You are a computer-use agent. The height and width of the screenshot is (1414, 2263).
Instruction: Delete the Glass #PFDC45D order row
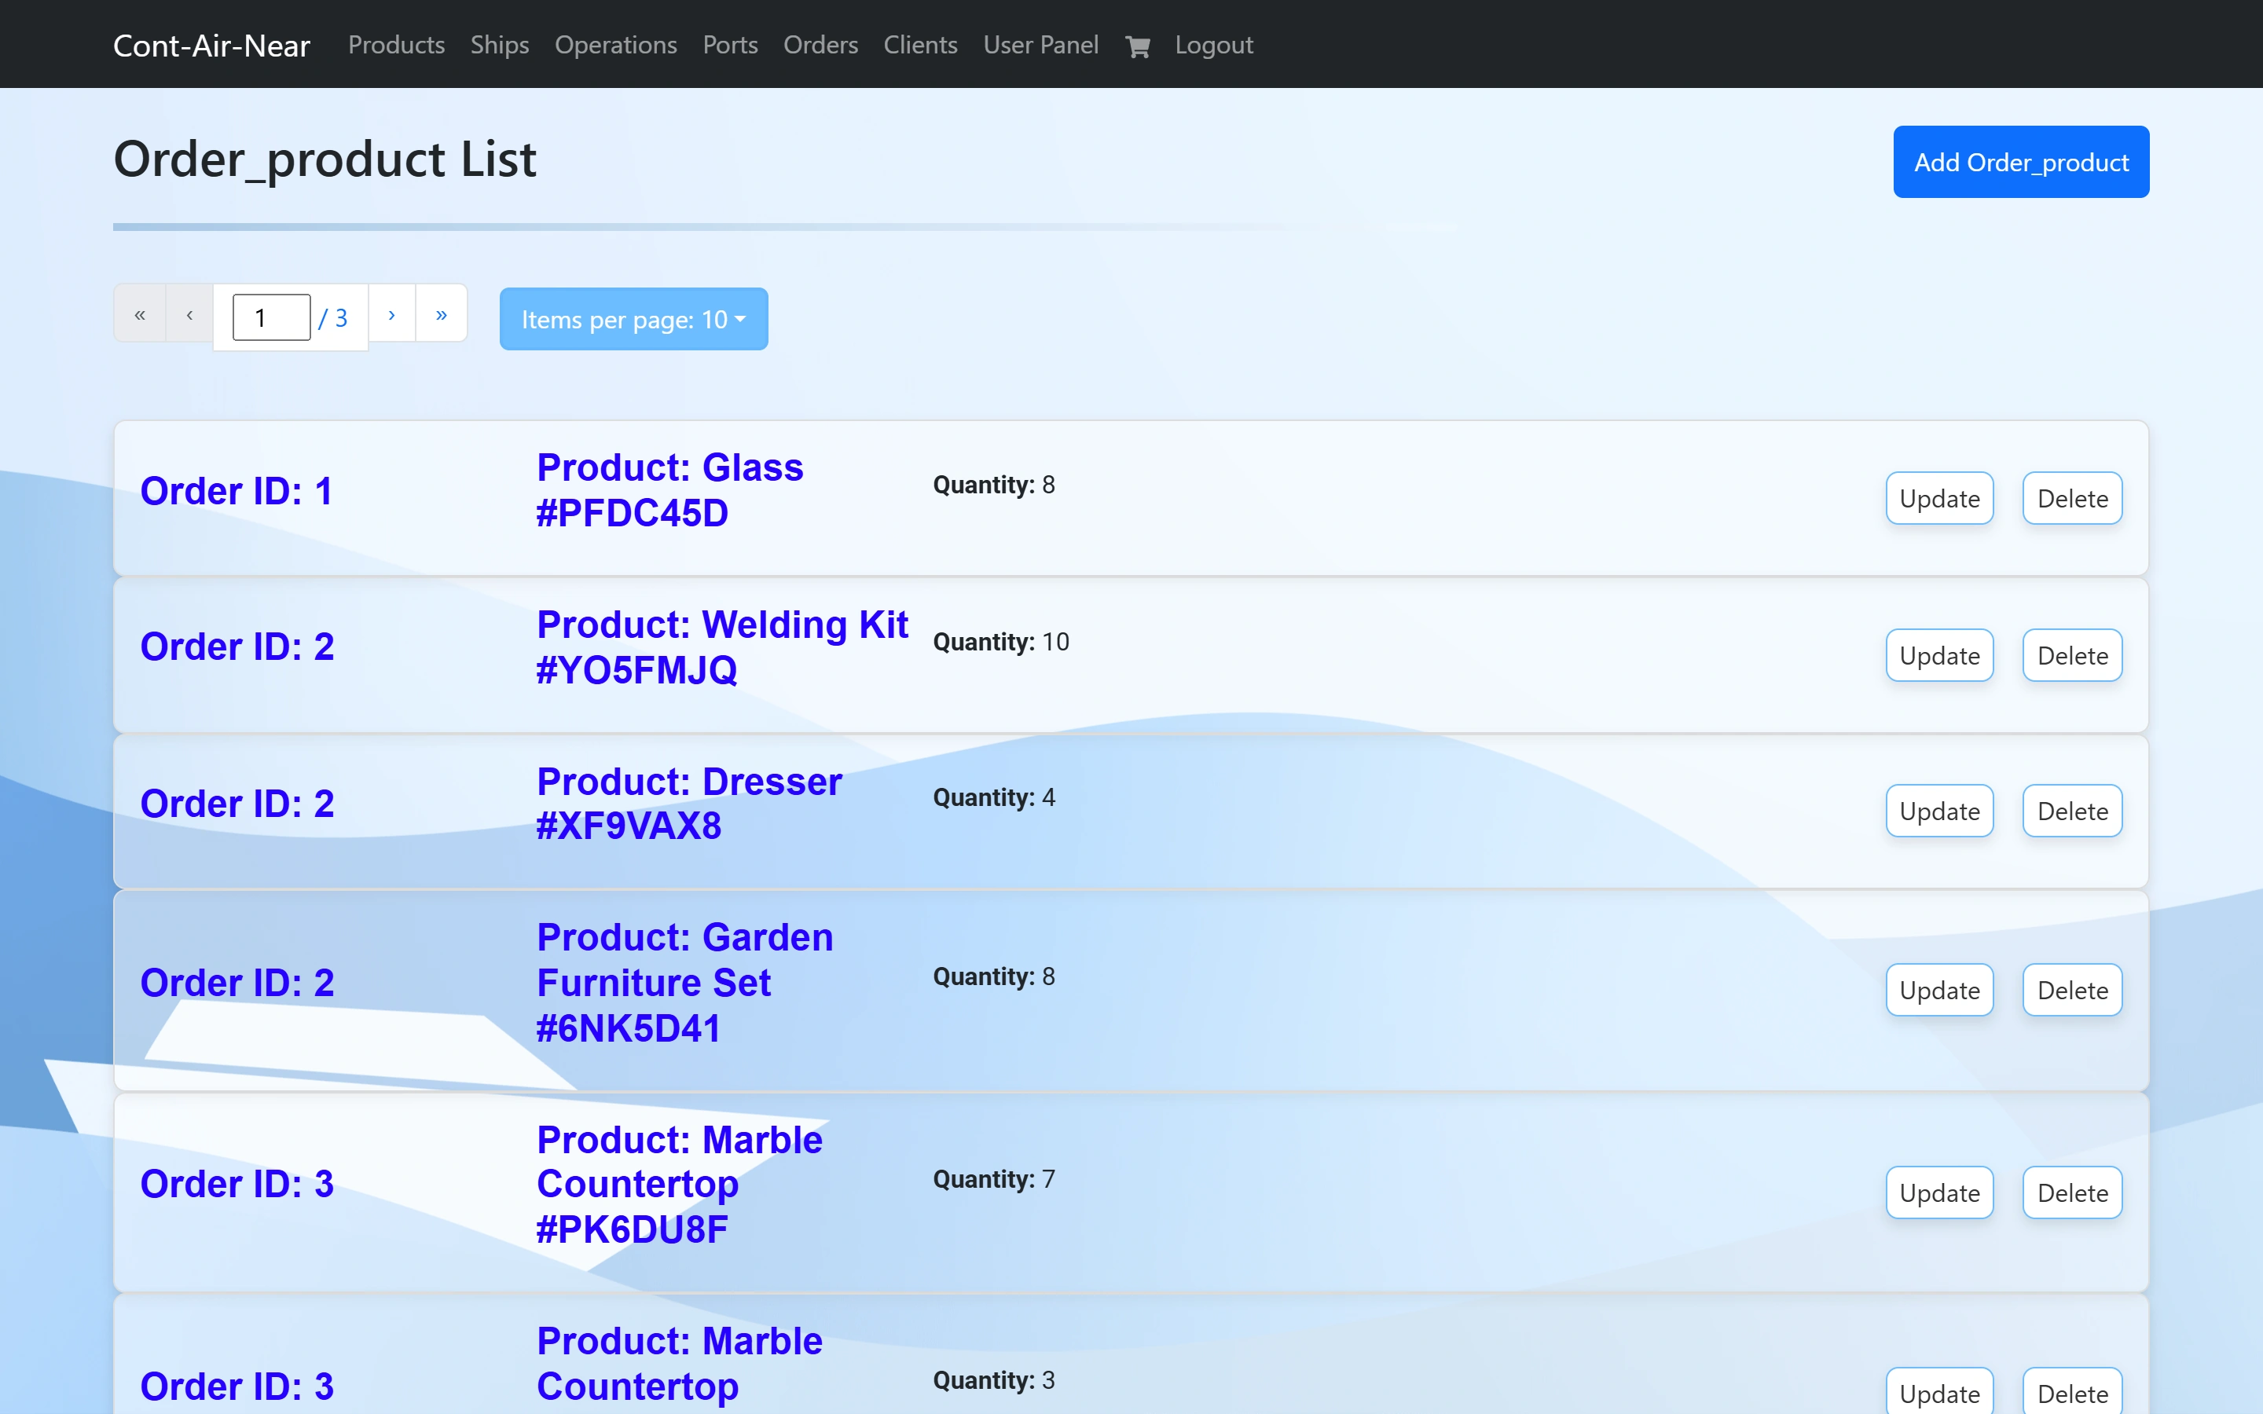(x=2072, y=499)
